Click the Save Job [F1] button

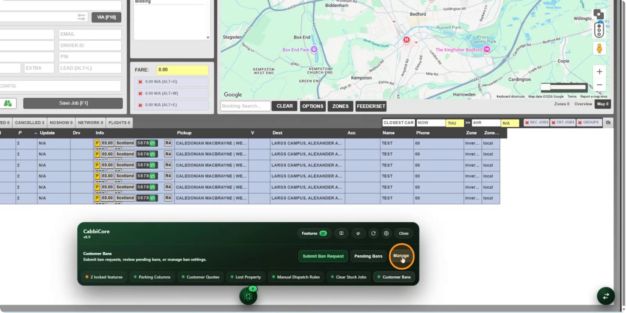pos(73,103)
